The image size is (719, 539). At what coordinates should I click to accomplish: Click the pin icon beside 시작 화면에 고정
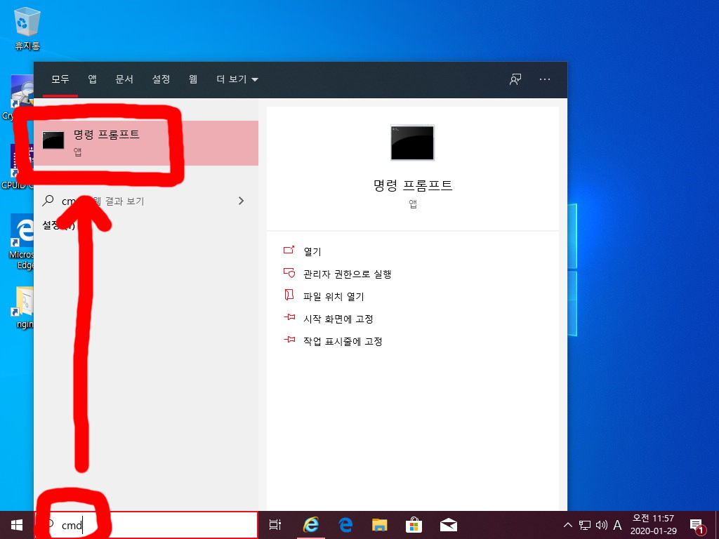[x=289, y=317]
